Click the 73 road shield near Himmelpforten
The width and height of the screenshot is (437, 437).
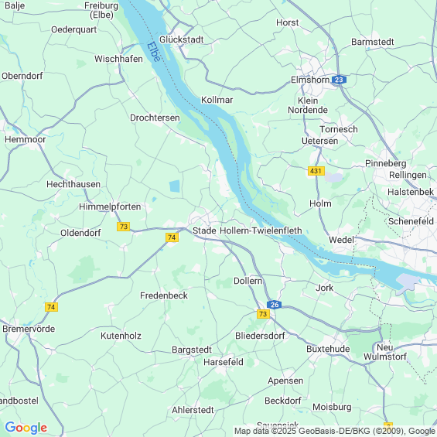click(x=124, y=227)
